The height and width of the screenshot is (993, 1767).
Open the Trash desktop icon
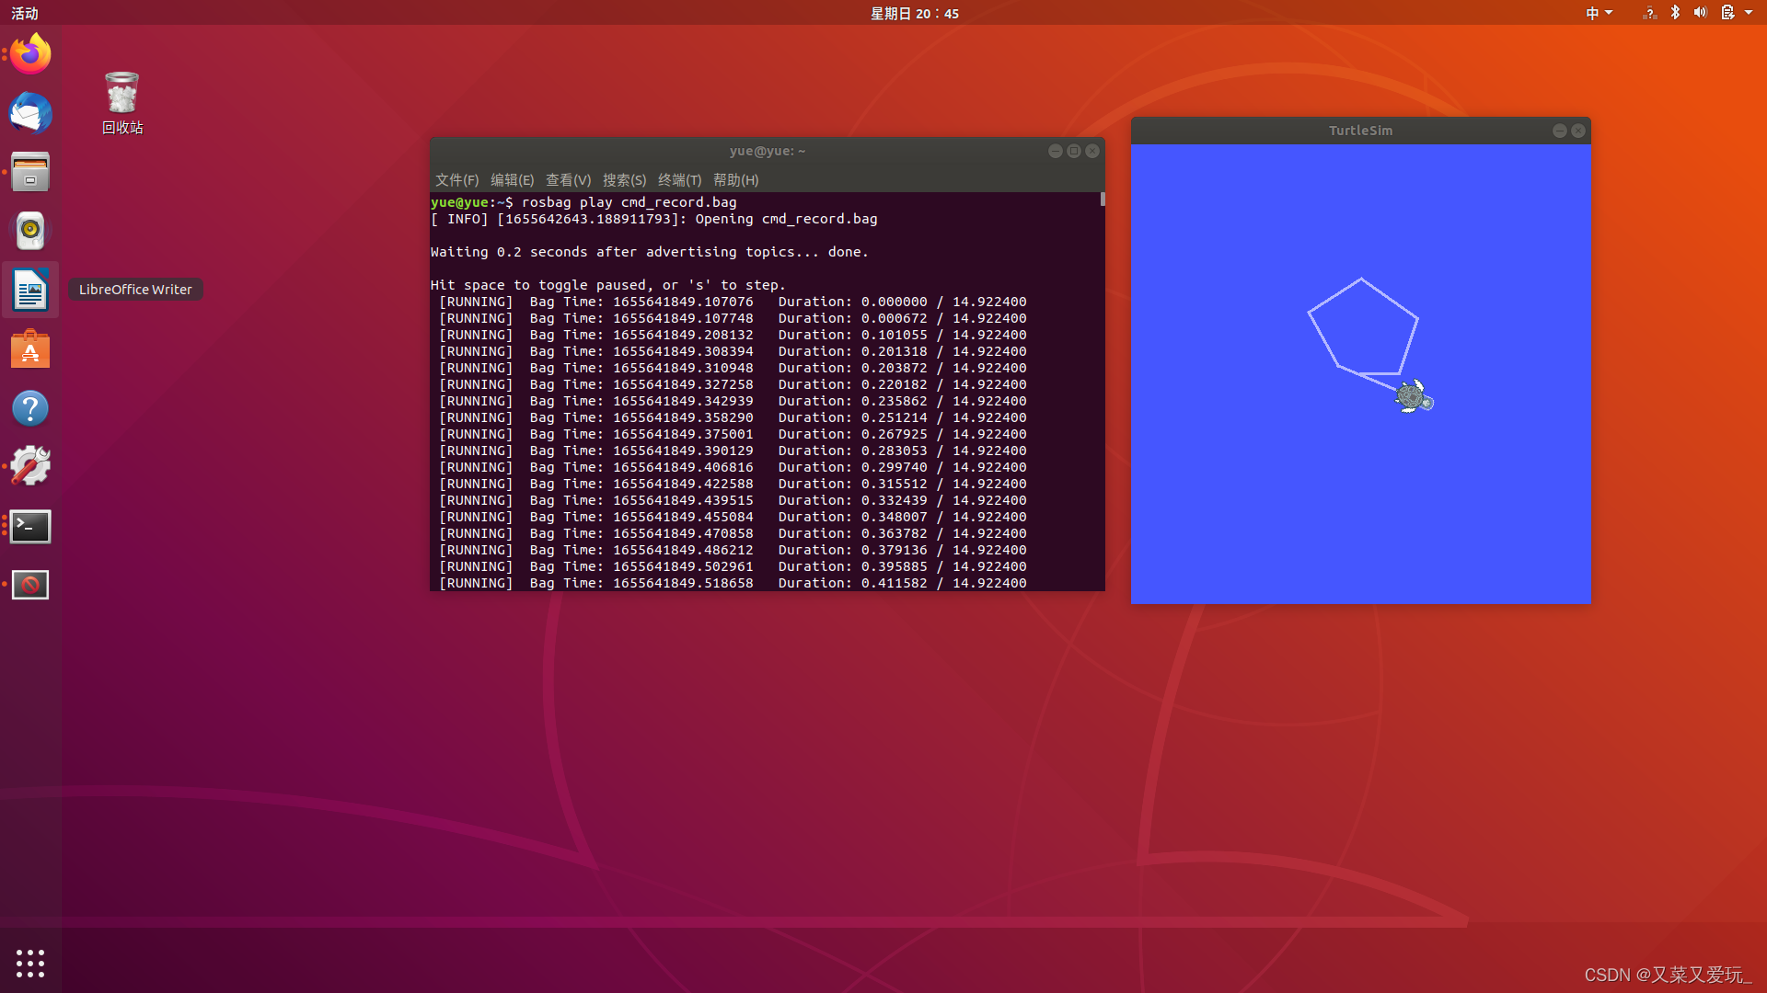click(122, 103)
